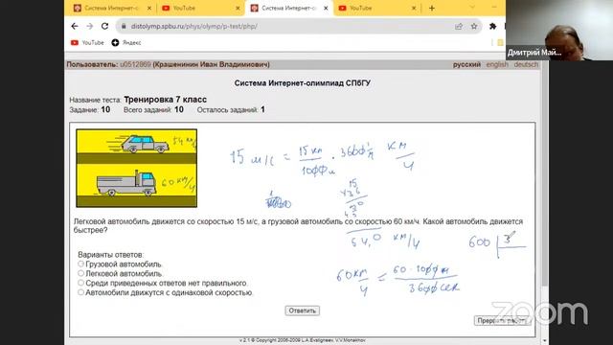Viewport: 613px width, 345px height.
Task: Click the Прервать работу button
Action: click(502, 320)
